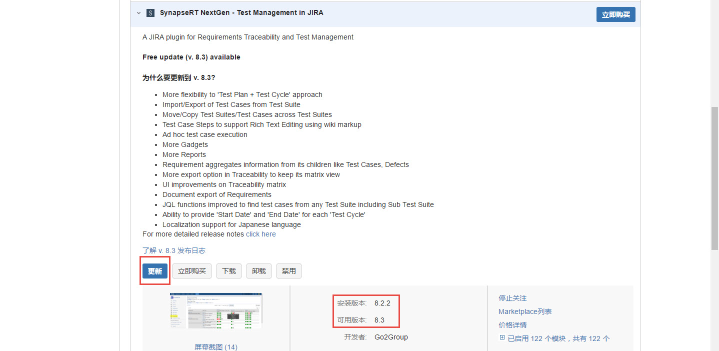719x351 pixels.
Task: Open Marketplace列表 link
Action: click(x=525, y=311)
